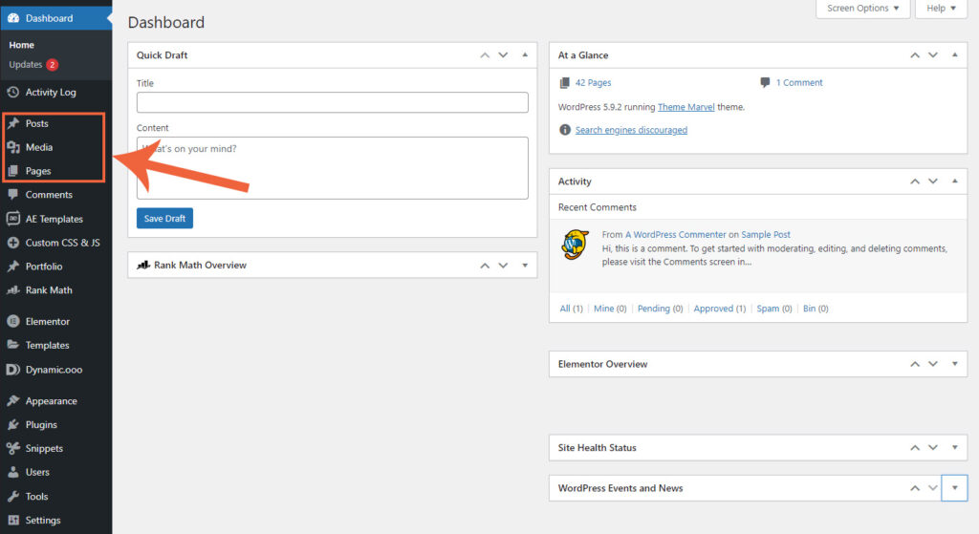Viewport: 979px width, 534px height.
Task: Click the Tools wrench icon
Action: 13,496
